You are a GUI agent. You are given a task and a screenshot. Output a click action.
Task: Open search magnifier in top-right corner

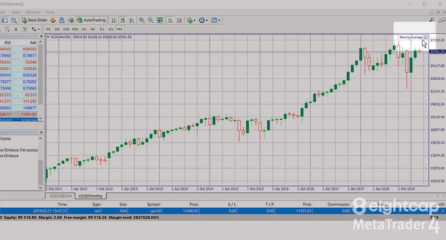click(x=432, y=20)
